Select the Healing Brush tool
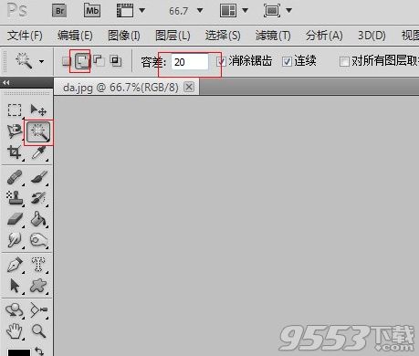Screen dimensions: 419x356 (15, 177)
